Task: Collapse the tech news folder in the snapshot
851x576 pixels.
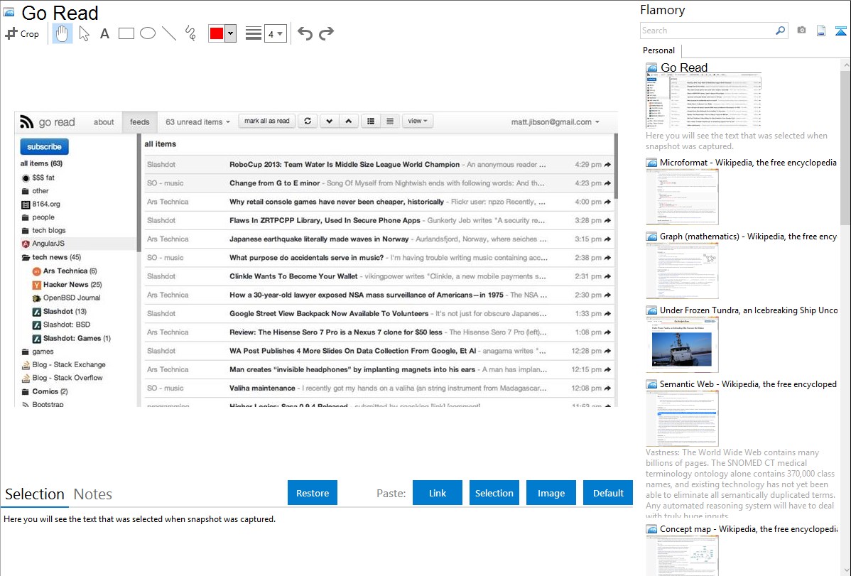Action: [25, 257]
